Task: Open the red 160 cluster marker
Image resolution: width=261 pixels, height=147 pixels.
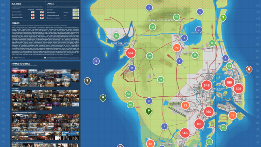Action: coord(208,112)
